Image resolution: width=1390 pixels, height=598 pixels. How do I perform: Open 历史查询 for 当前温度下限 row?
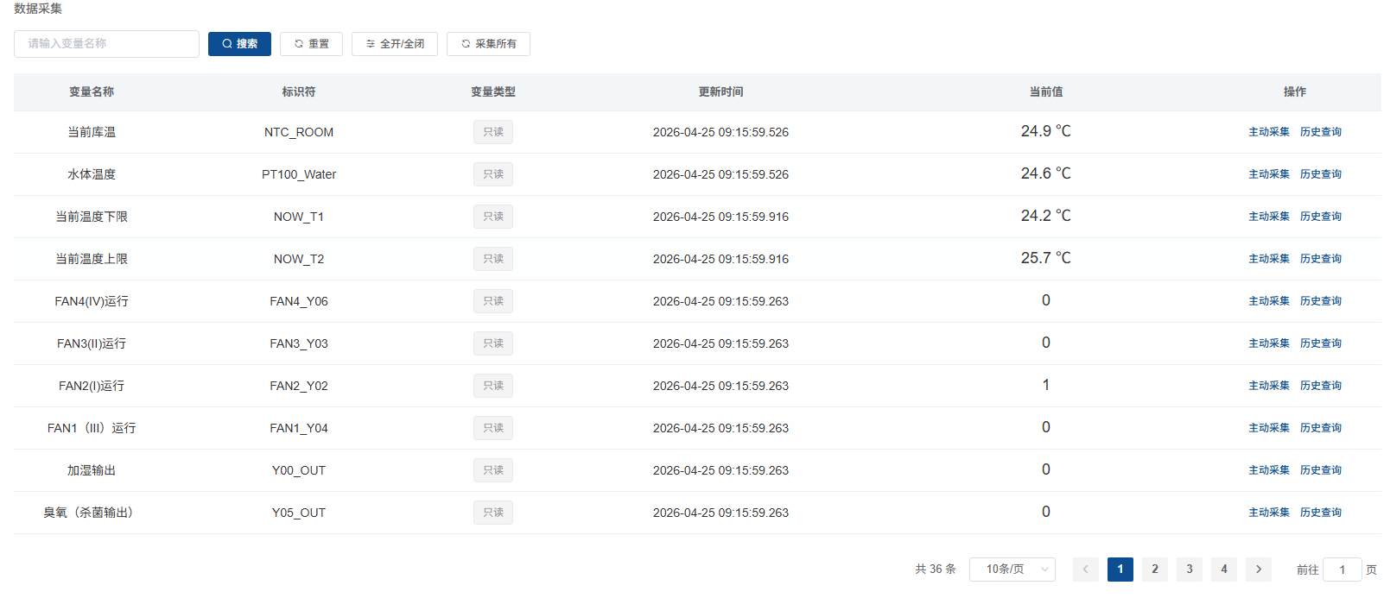(x=1321, y=217)
